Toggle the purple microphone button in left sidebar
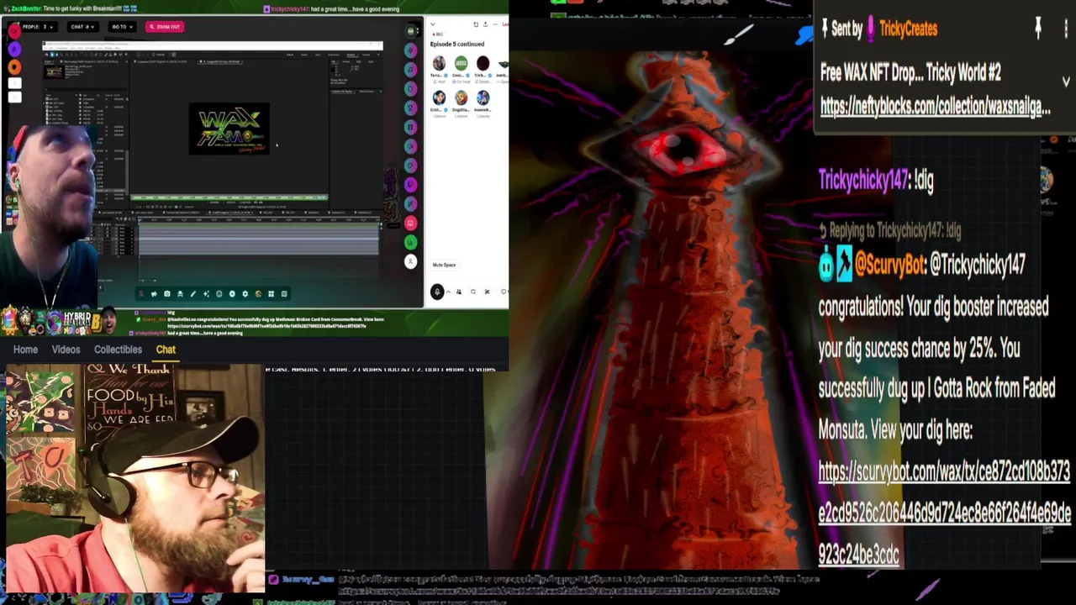Viewport: 1076px width, 605px height. (x=14, y=50)
